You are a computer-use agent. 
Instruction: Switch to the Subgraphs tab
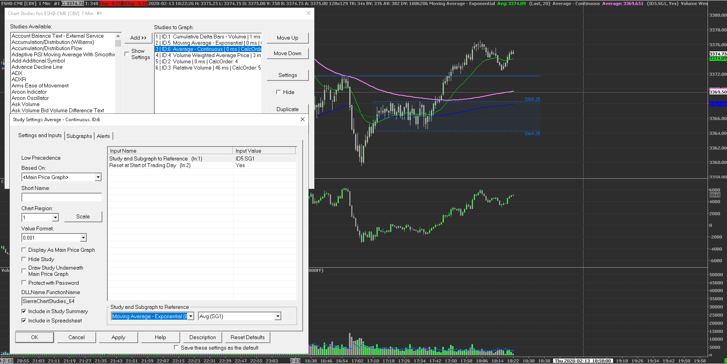79,136
